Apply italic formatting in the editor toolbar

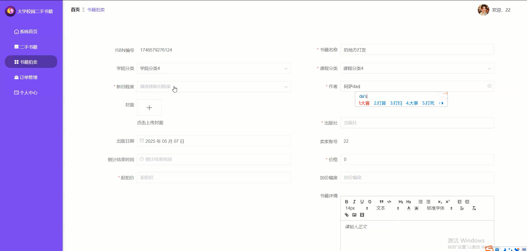pyautogui.click(x=354, y=202)
